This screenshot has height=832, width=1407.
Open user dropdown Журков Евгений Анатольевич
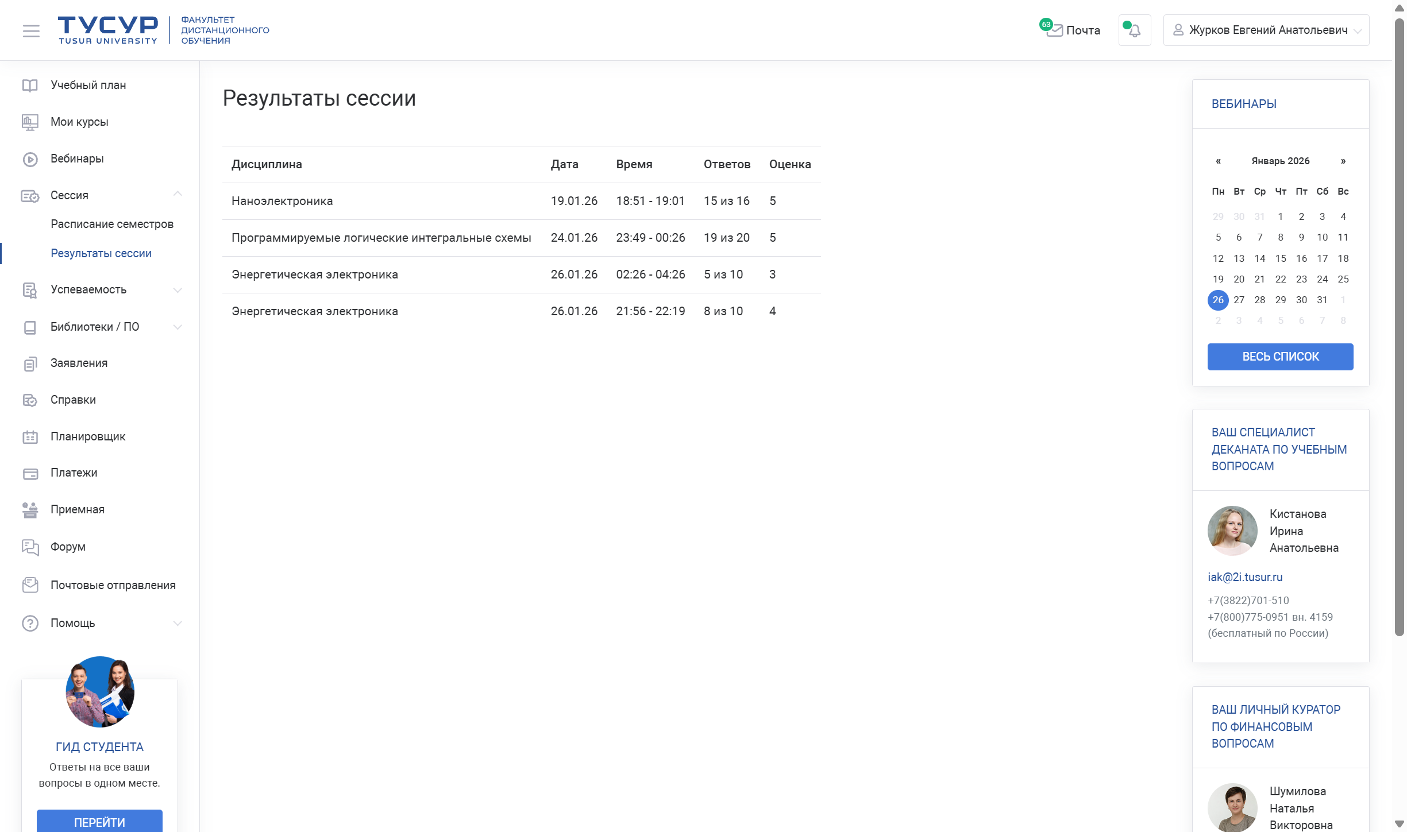tap(1266, 30)
